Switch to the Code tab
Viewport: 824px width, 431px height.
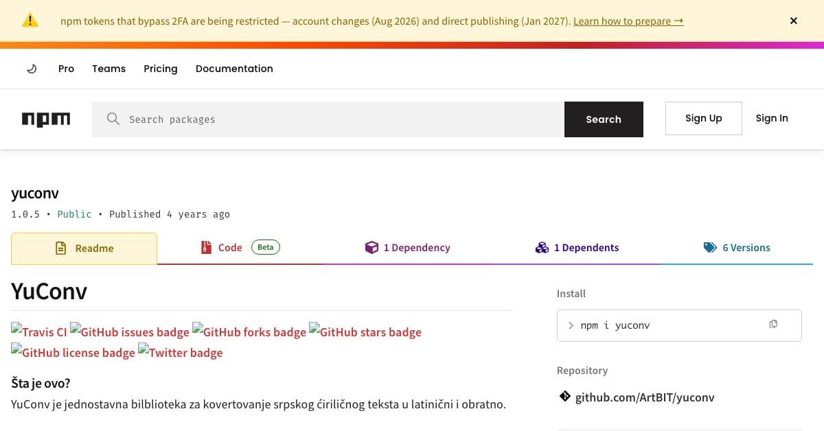pyautogui.click(x=240, y=248)
